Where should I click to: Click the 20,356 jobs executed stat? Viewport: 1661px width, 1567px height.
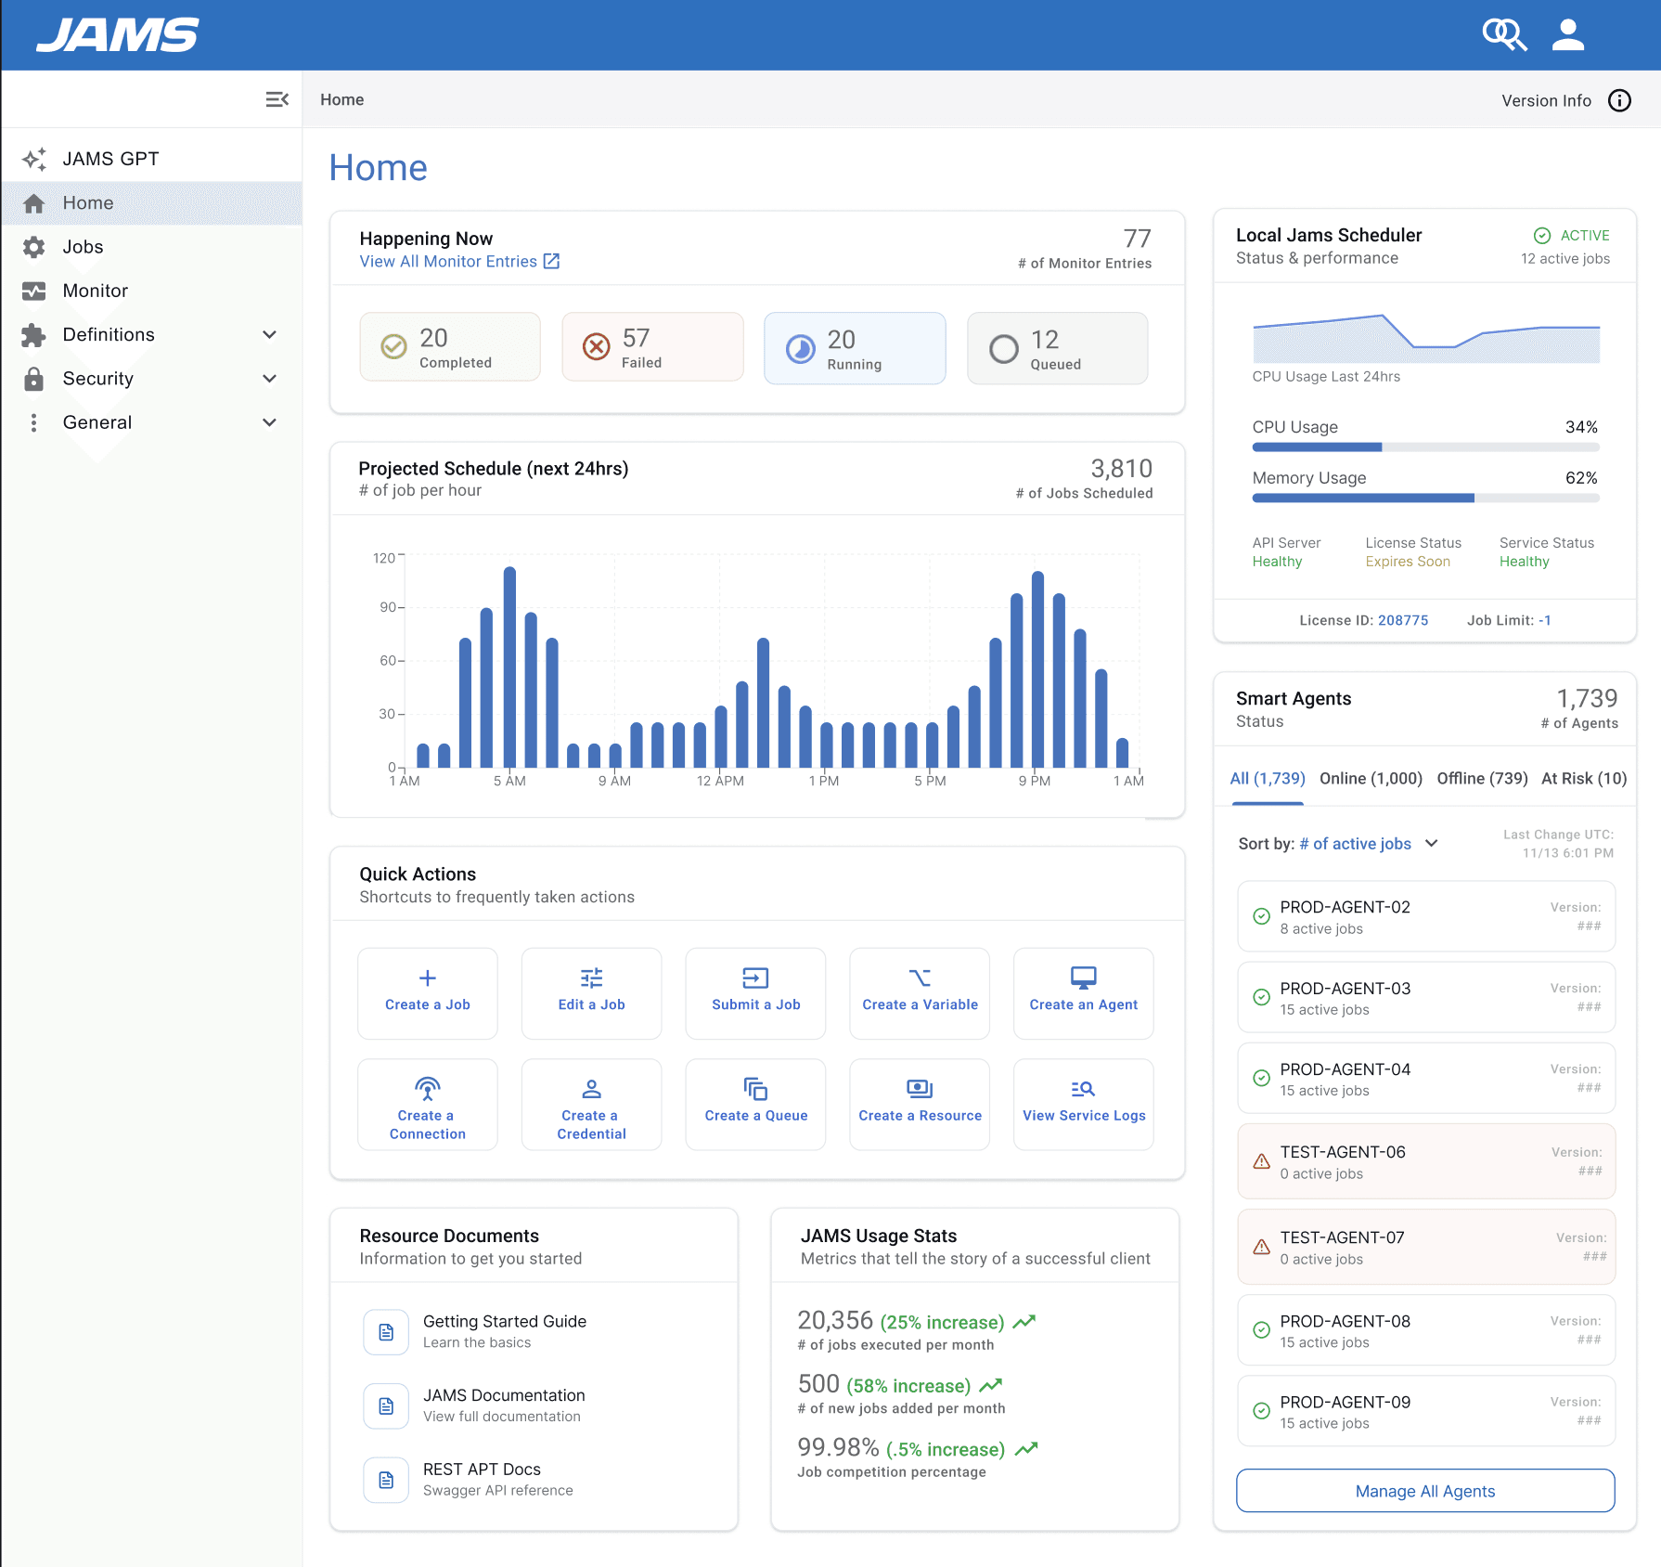click(x=835, y=1320)
